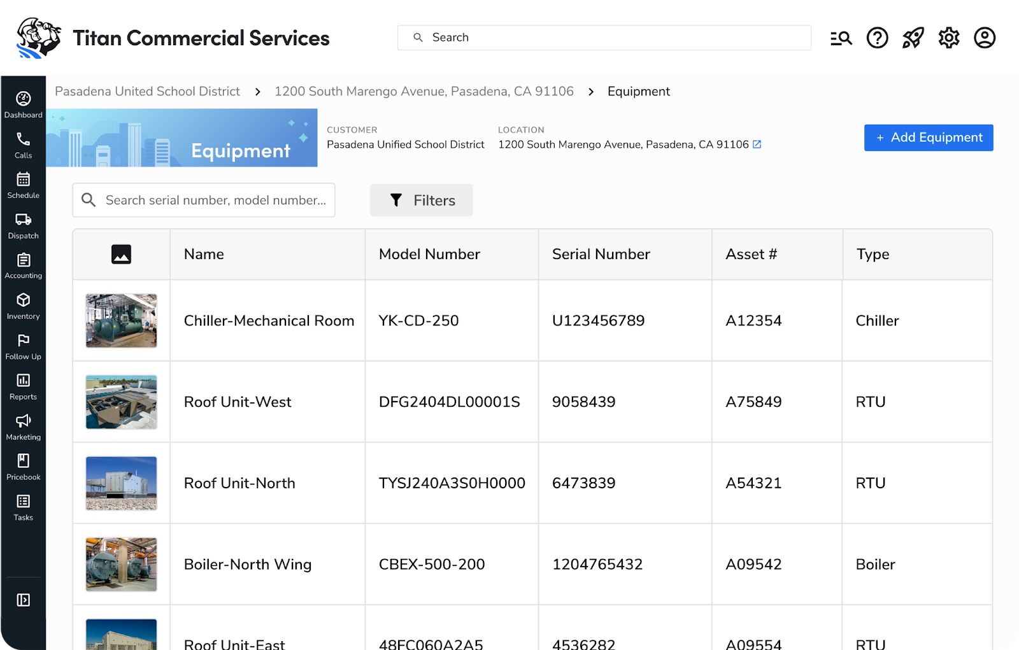Go to Schedule in the sidebar
1019x650 pixels.
[x=24, y=185]
